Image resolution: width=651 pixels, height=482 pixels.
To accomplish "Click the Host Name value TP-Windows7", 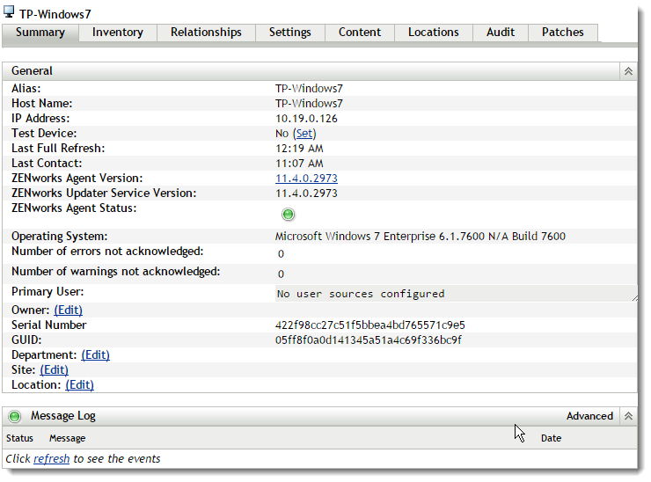I will click(309, 104).
